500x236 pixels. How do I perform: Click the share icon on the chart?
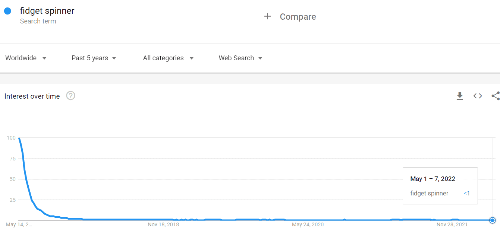495,96
